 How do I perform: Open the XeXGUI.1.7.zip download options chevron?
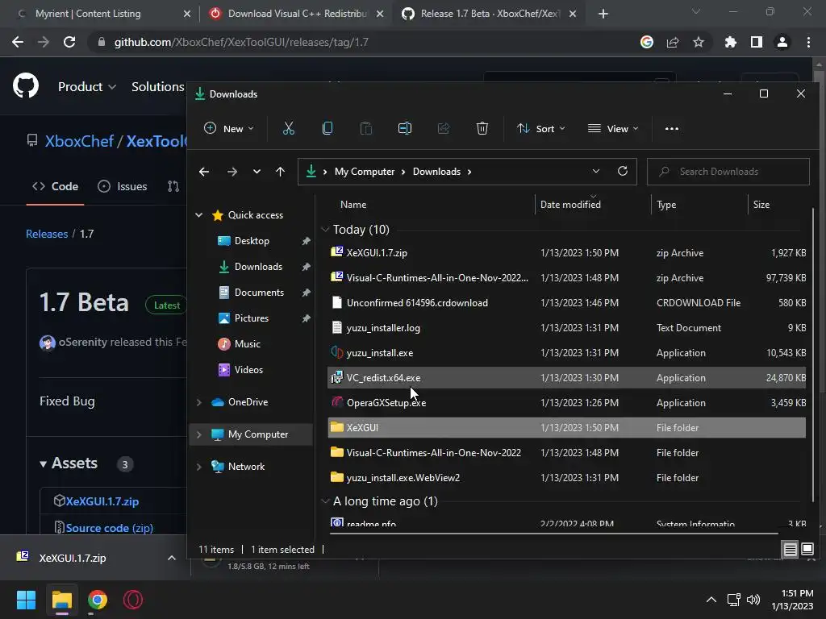coord(172,558)
